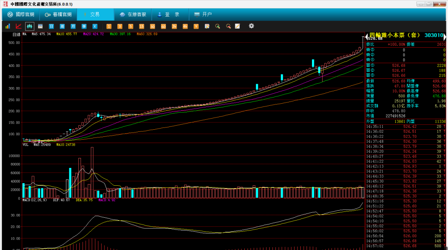Select 4hr interval button

click(185, 26)
